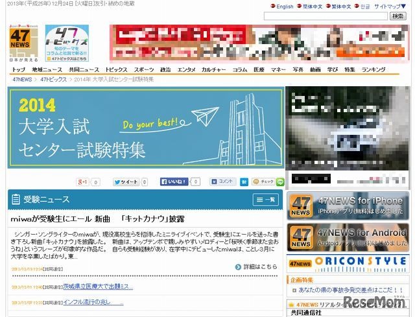
Task: Click the 詳細はこちら link
Action: tap(260, 266)
